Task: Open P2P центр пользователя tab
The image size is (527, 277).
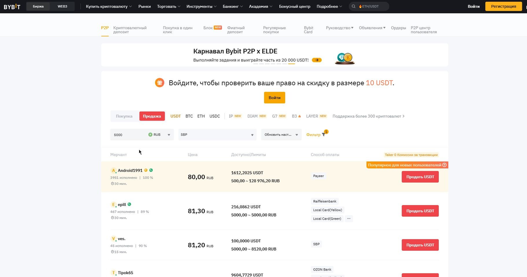Action: (424, 30)
